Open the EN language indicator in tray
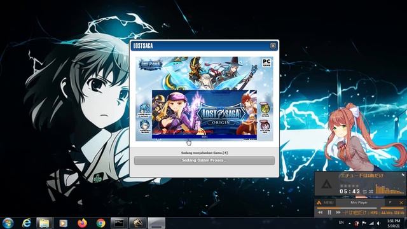Viewport: 407px width, 229px height. pos(341,223)
